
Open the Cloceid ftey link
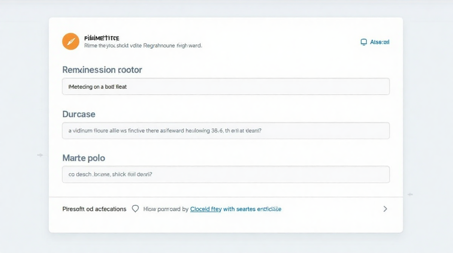pyautogui.click(x=206, y=209)
